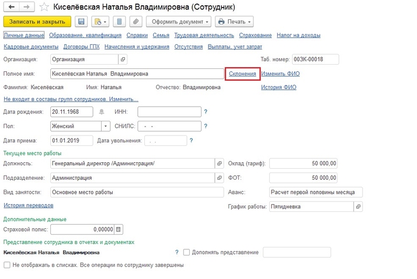The width and height of the screenshot is (417, 279).
Task: Click the Склонения link
Action: click(x=242, y=74)
